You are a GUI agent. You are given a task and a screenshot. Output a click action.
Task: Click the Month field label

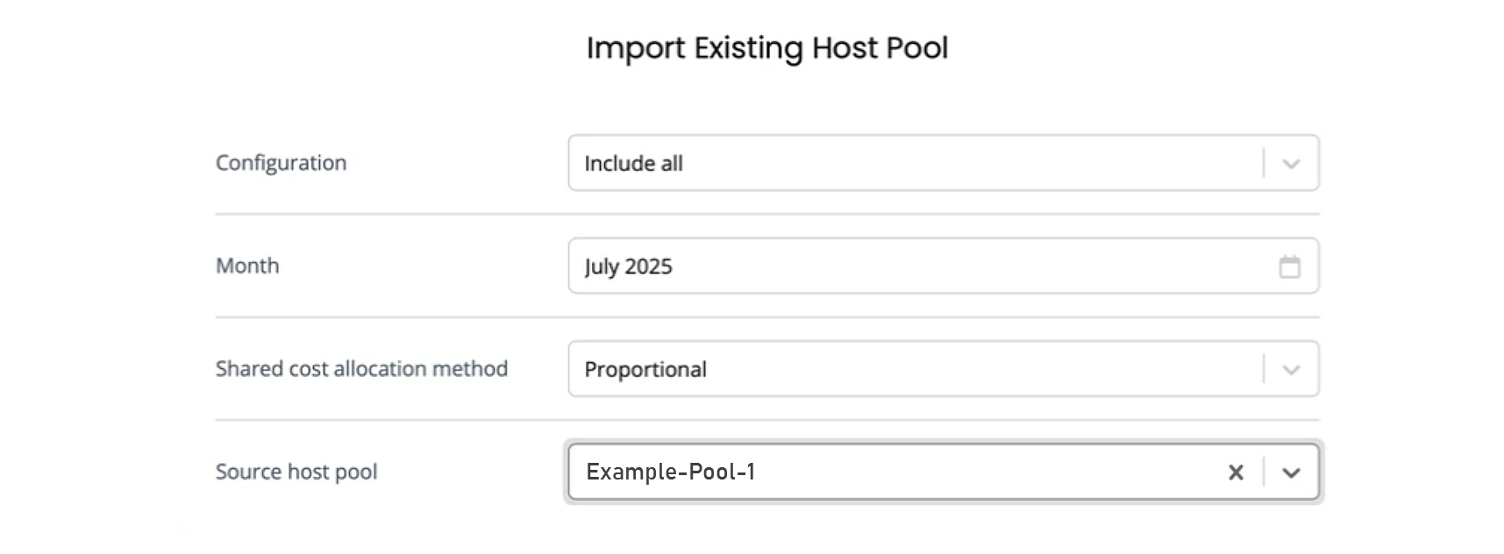pos(247,266)
